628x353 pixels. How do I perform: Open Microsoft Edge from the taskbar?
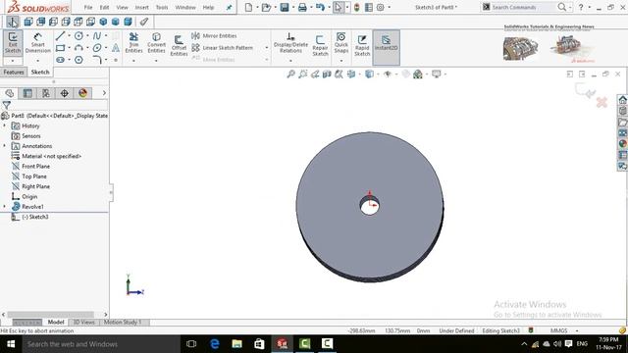215,344
